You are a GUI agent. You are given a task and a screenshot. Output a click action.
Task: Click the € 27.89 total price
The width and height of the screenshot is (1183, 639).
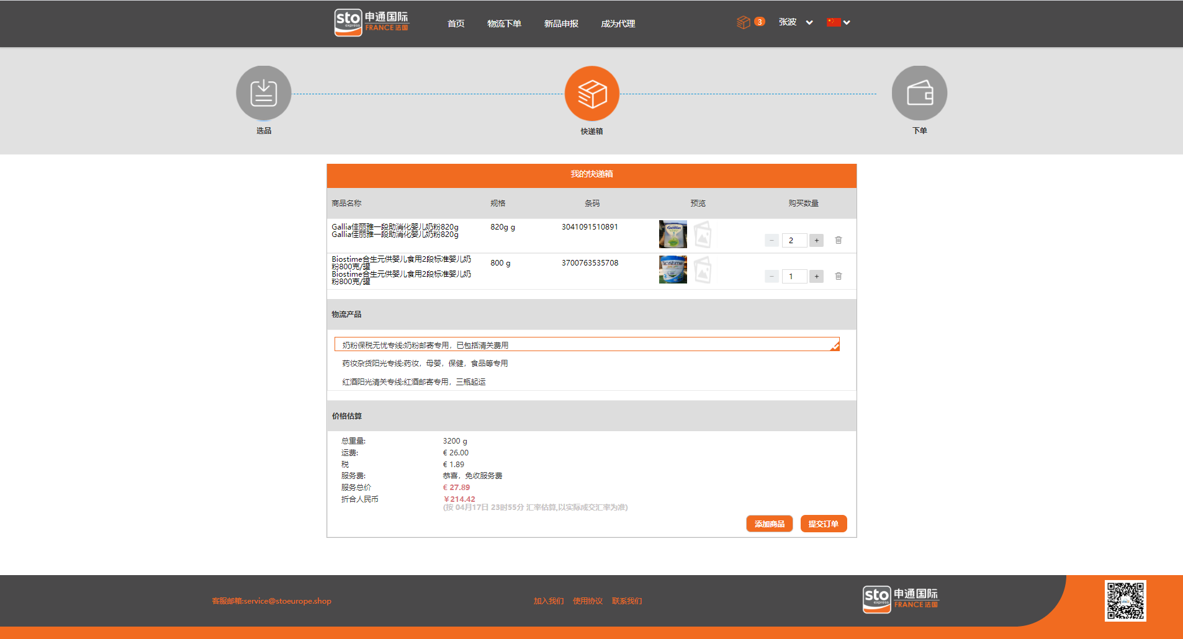point(456,488)
